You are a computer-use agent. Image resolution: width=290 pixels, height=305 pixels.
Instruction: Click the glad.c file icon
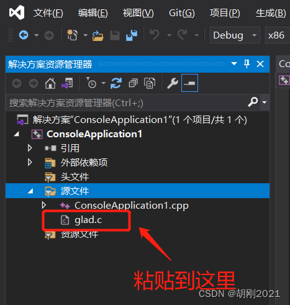pos(65,220)
